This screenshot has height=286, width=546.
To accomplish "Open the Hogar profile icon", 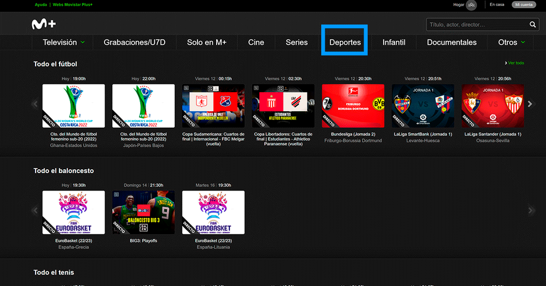I will [471, 5].
